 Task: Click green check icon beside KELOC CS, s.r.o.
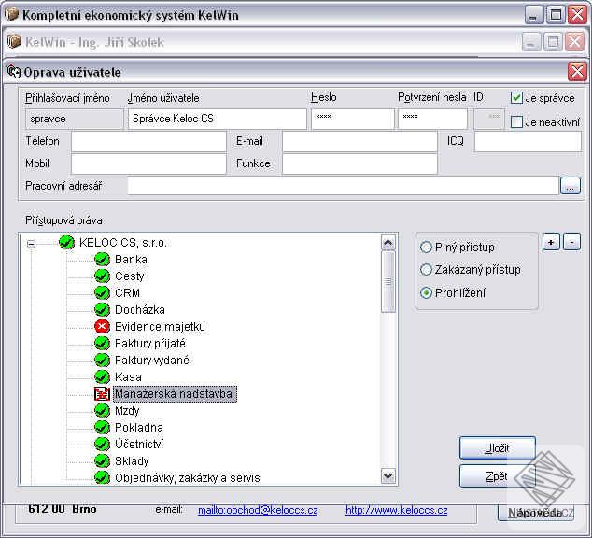click(66, 243)
